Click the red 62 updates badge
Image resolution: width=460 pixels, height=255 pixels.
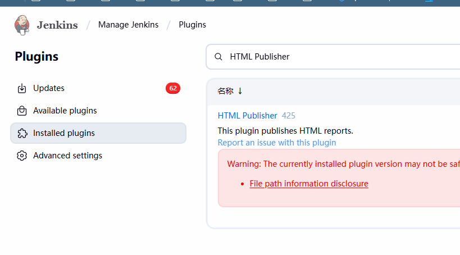coord(172,88)
